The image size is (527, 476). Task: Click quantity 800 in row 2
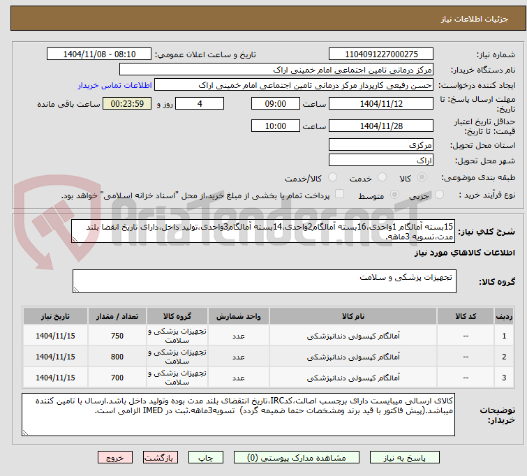pos(117,357)
